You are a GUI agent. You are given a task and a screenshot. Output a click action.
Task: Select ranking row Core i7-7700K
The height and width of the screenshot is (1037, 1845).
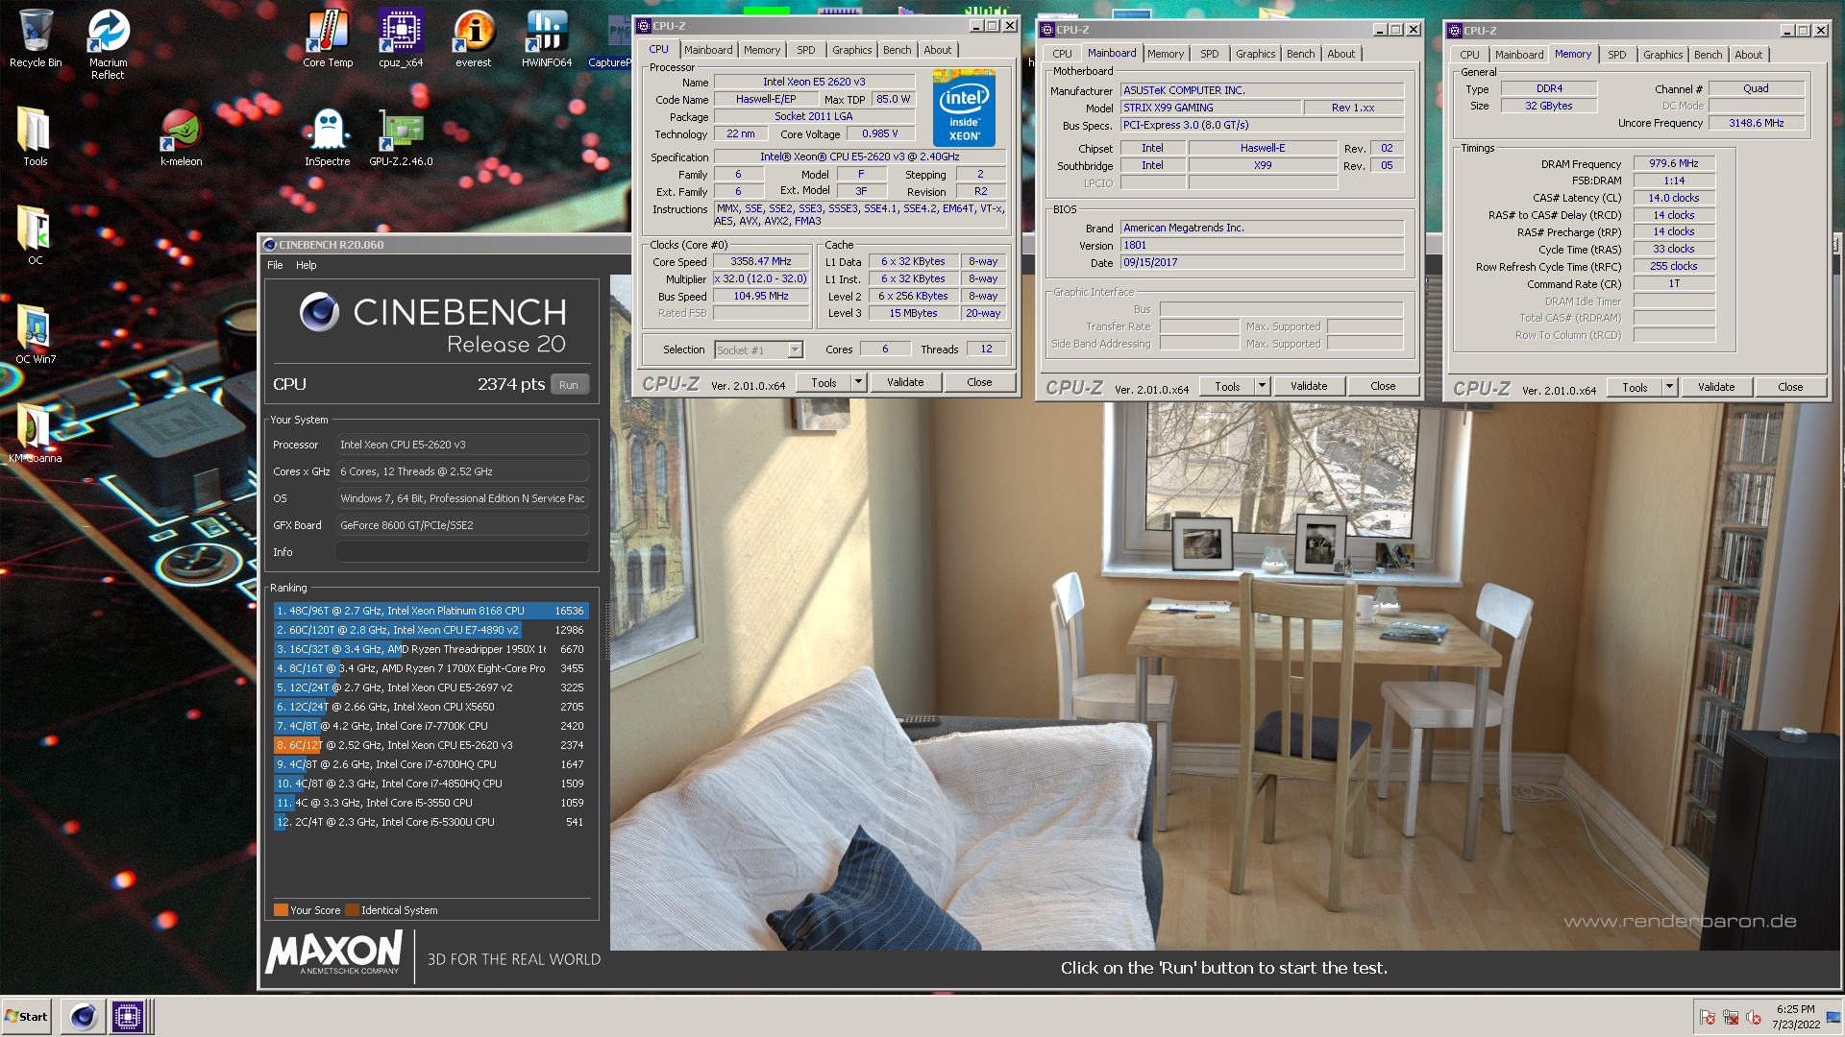[x=430, y=726]
